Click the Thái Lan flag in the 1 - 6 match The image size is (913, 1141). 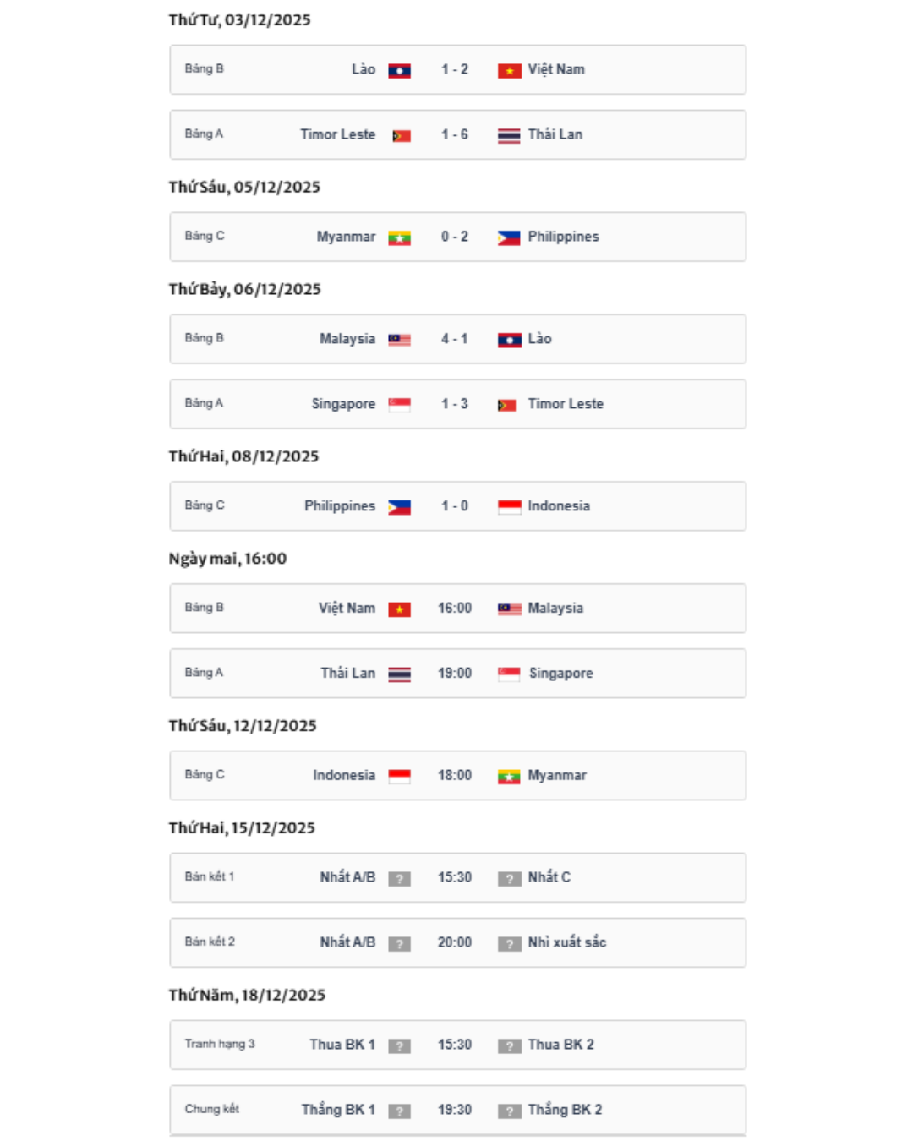tap(509, 135)
